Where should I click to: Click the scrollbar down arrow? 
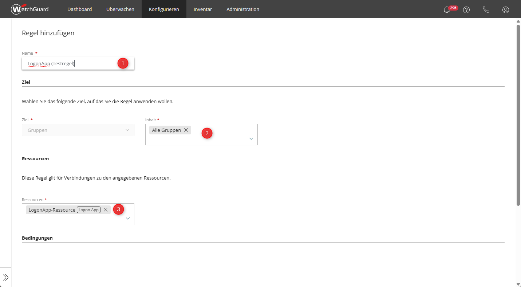tap(518, 284)
